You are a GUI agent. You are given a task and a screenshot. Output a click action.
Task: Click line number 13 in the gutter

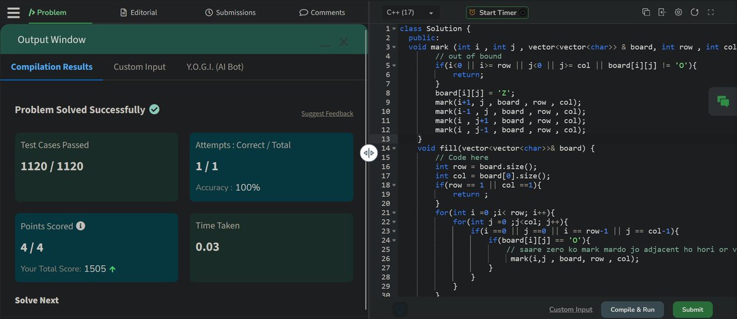pos(386,139)
